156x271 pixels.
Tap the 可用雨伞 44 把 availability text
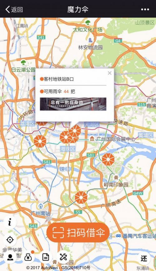tap(57, 92)
